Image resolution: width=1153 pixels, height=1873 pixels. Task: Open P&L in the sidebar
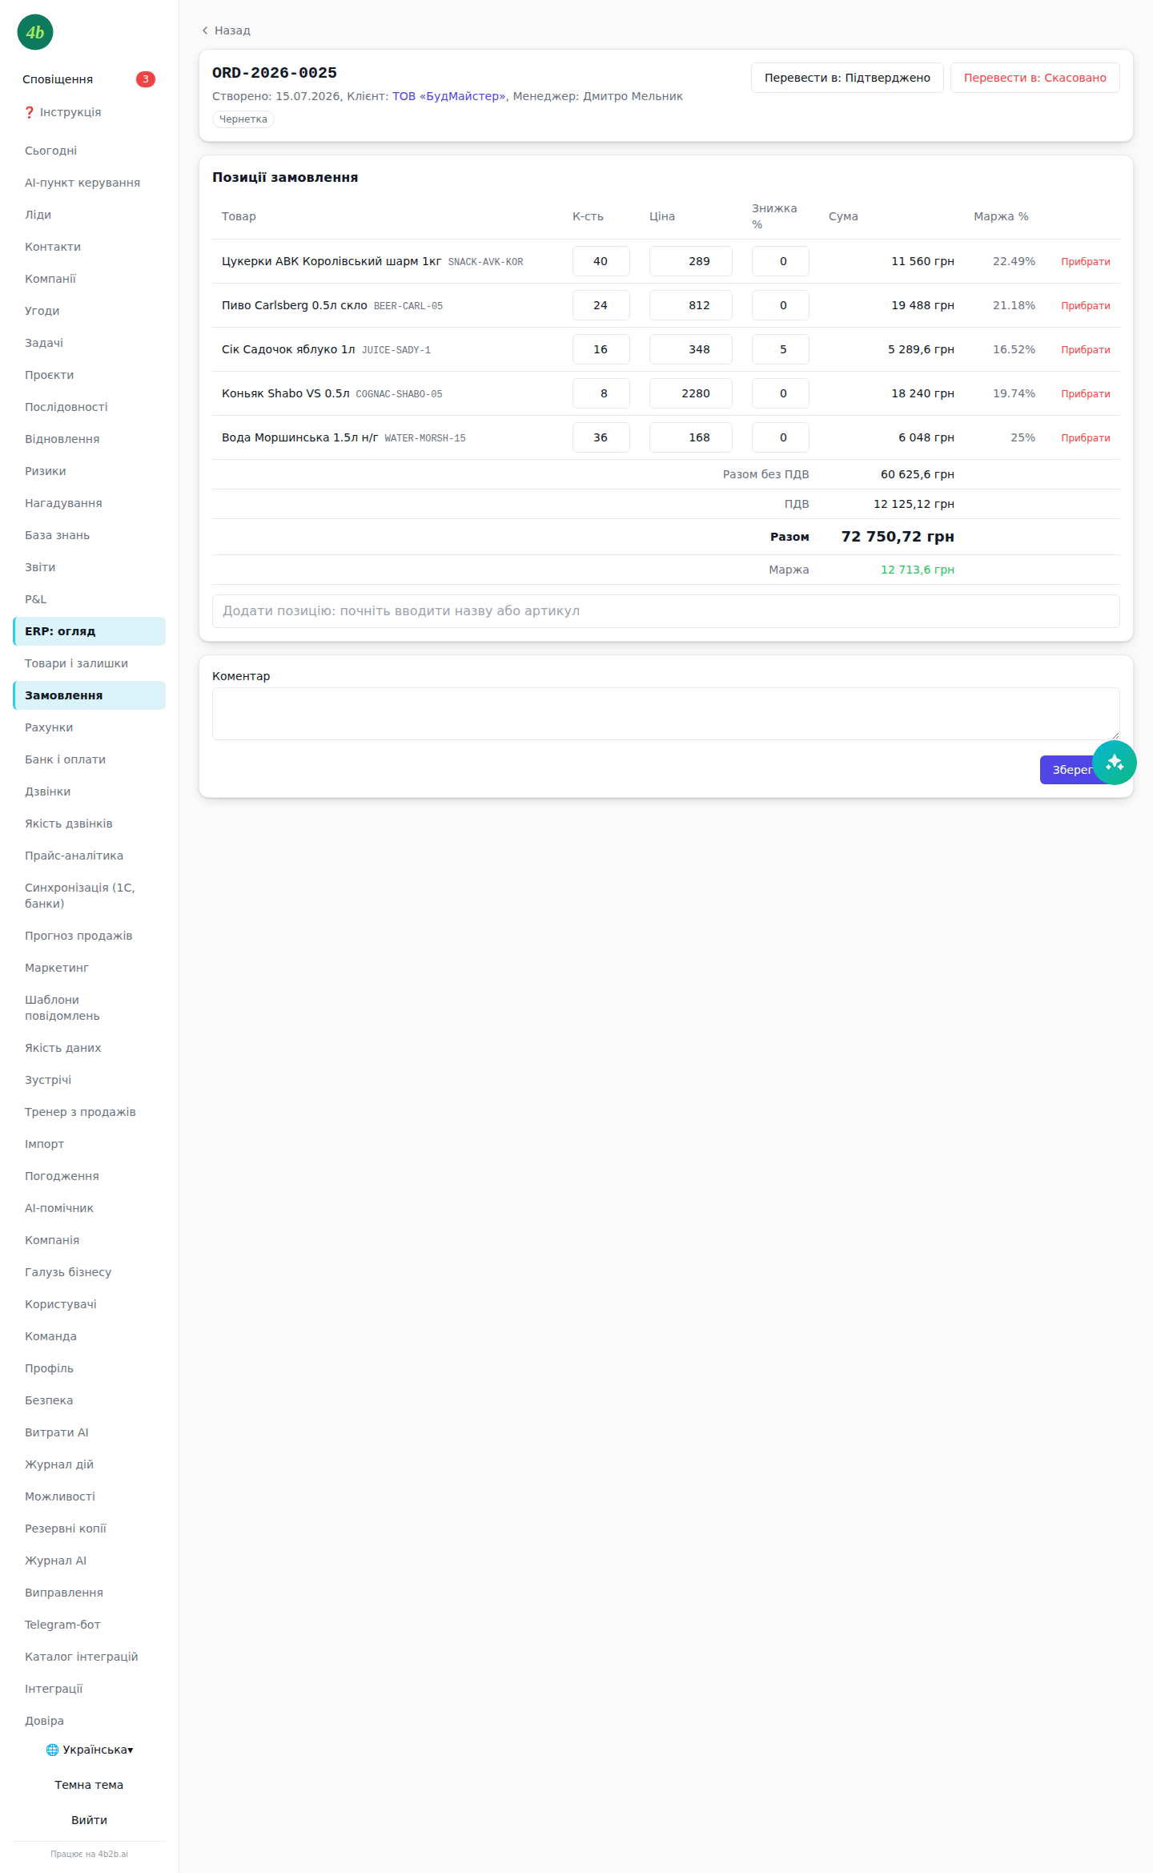(89, 599)
